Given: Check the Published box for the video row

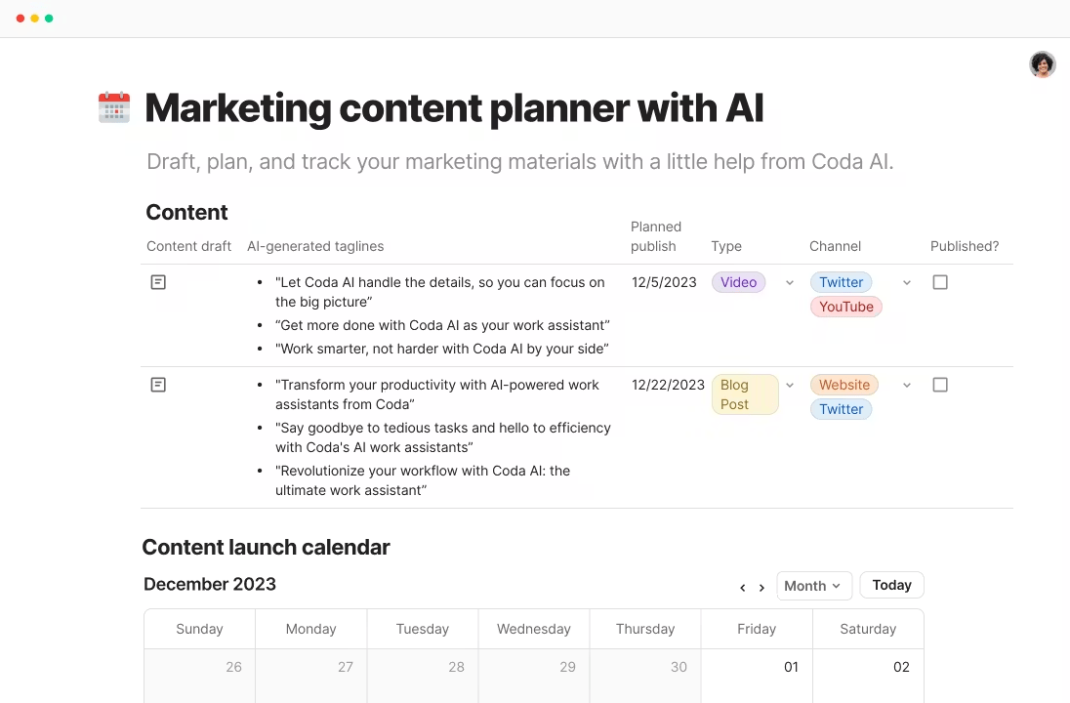Looking at the screenshot, I should (940, 282).
